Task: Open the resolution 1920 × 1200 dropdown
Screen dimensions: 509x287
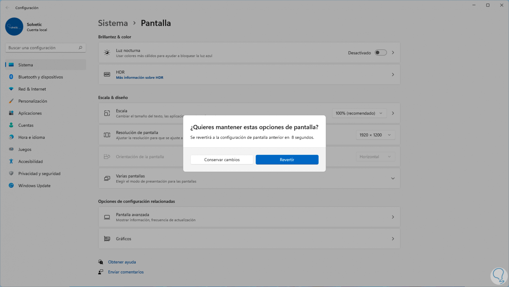Action: [x=375, y=135]
